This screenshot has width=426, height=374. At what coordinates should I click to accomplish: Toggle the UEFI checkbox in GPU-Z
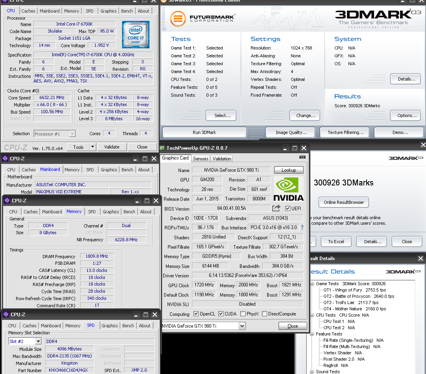288,209
